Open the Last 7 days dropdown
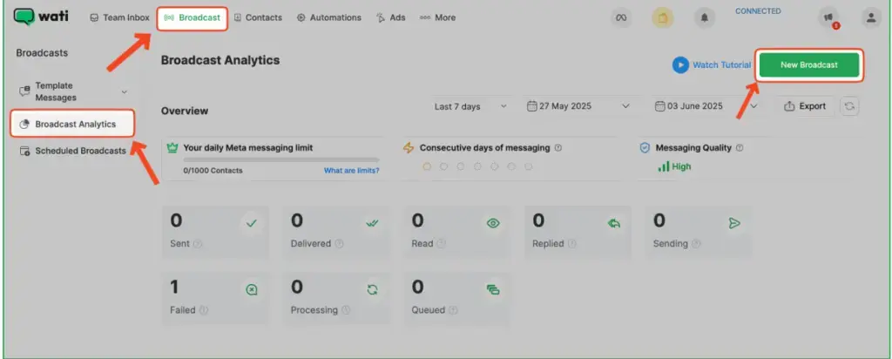The height and width of the screenshot is (359, 892). [x=470, y=106]
